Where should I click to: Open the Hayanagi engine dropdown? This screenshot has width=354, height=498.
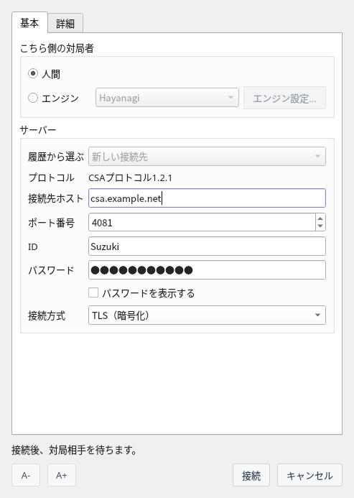coord(167,98)
